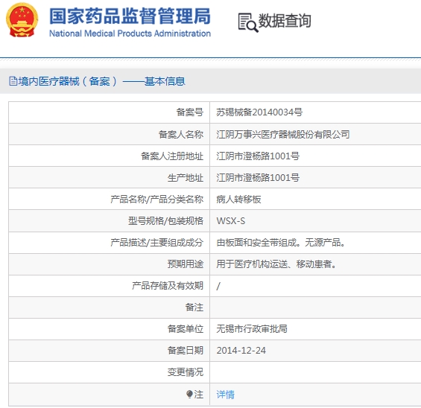
Task: Click the 产品名称/产品分类名称 label
Action: pos(156,200)
